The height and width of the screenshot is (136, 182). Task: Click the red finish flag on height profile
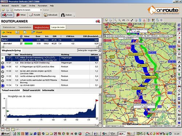(97, 100)
